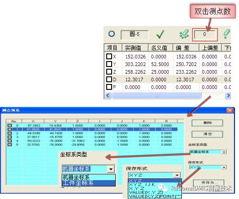This screenshot has width=239, height=199.
Task: Click the No. column header in point list
Action: pos(14,121)
